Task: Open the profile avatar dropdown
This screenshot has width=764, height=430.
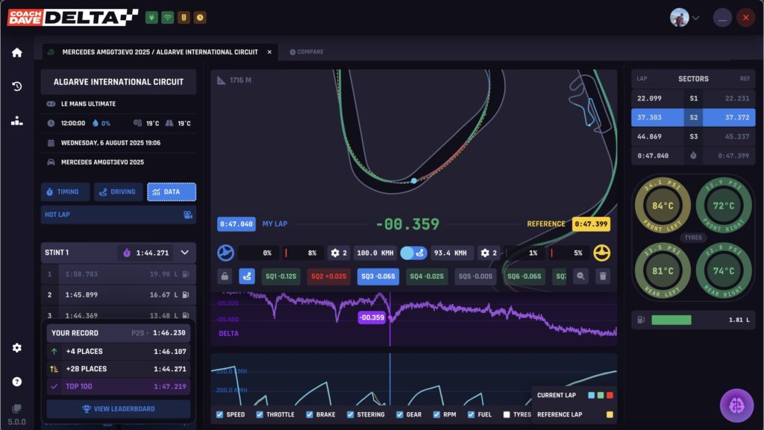Action: click(x=685, y=18)
